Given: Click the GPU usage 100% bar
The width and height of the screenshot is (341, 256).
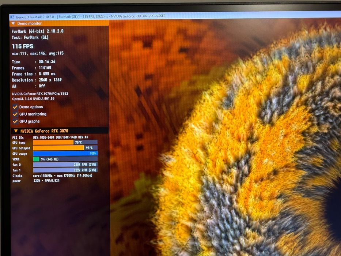Looking at the screenshot, I should [65, 154].
